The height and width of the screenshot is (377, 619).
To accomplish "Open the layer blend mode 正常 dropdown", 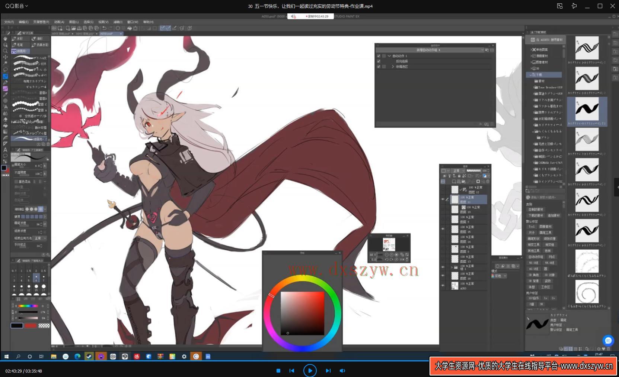I will (457, 170).
